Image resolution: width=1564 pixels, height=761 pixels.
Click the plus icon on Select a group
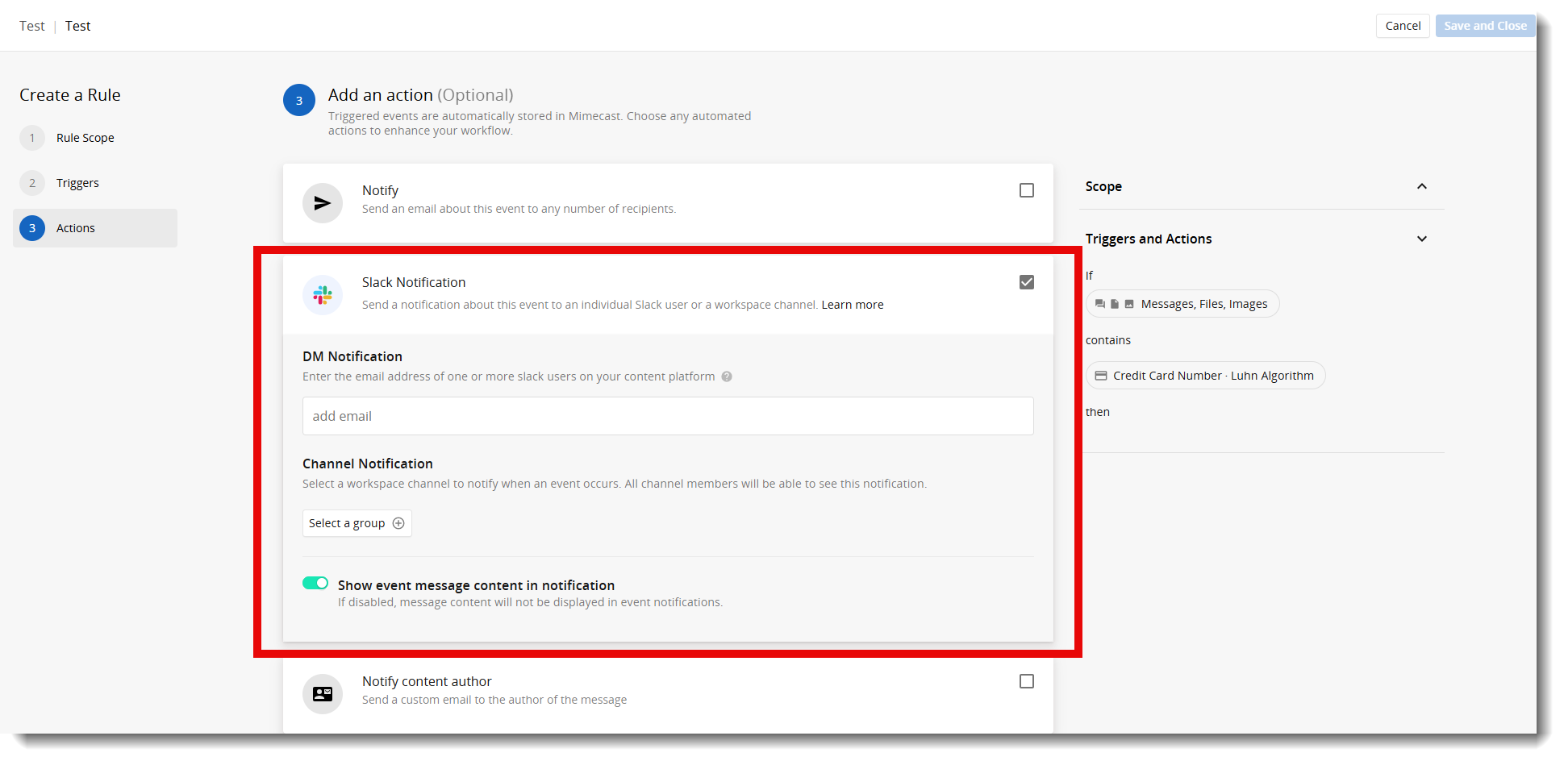pos(399,523)
